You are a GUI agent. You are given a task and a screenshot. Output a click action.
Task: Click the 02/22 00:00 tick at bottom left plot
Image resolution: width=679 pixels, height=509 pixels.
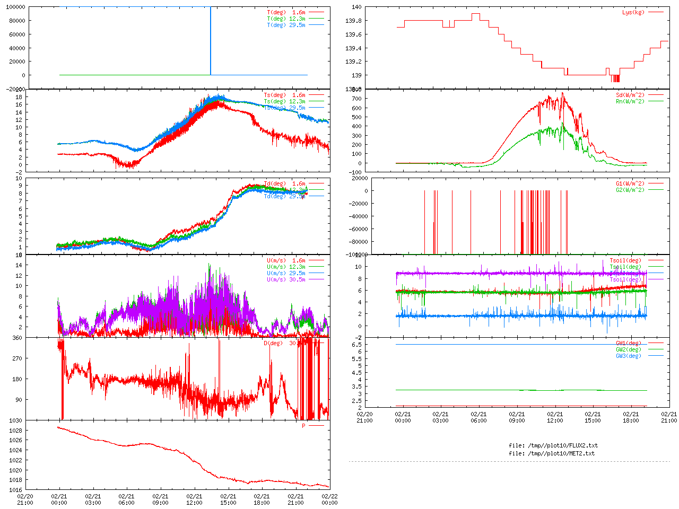(x=329, y=499)
